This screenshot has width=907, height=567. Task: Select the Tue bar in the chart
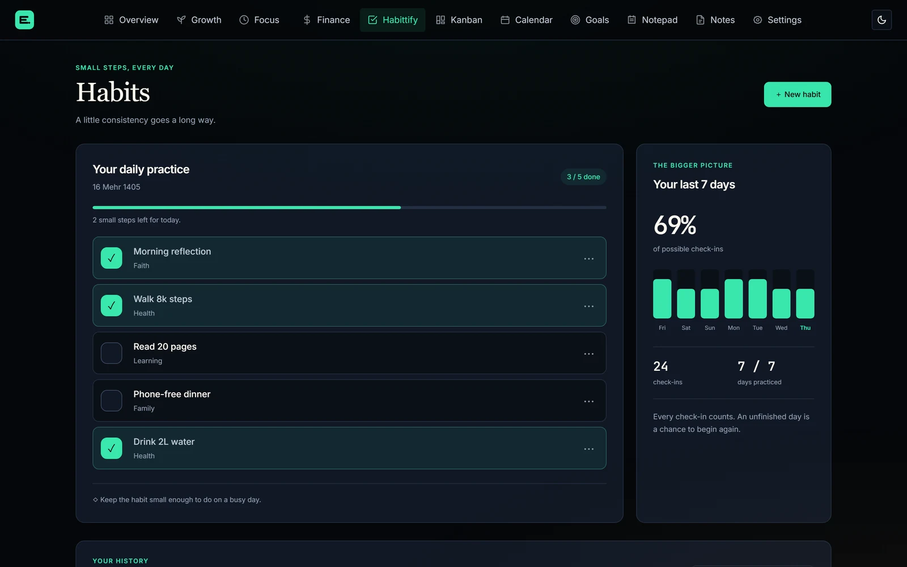(x=757, y=294)
